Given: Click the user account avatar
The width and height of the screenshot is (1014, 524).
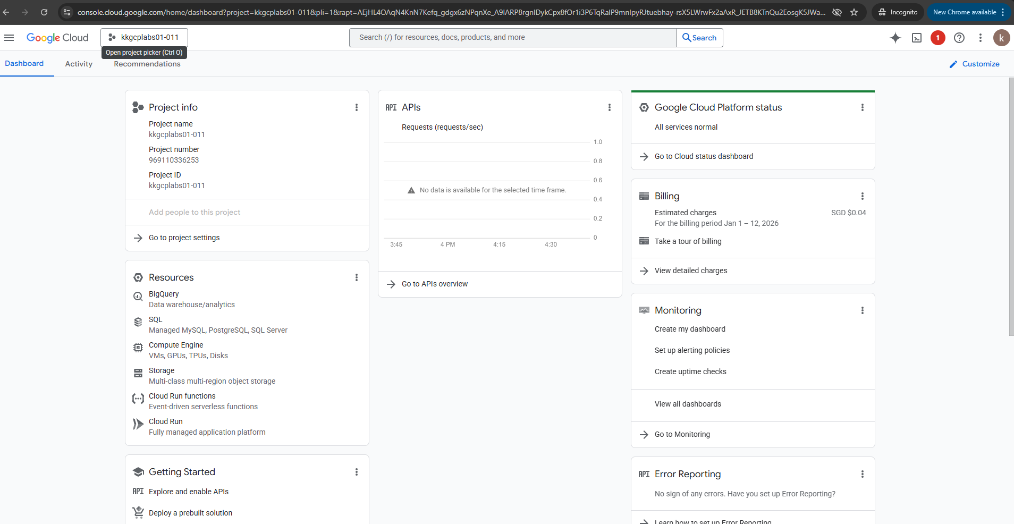Looking at the screenshot, I should coord(1001,38).
